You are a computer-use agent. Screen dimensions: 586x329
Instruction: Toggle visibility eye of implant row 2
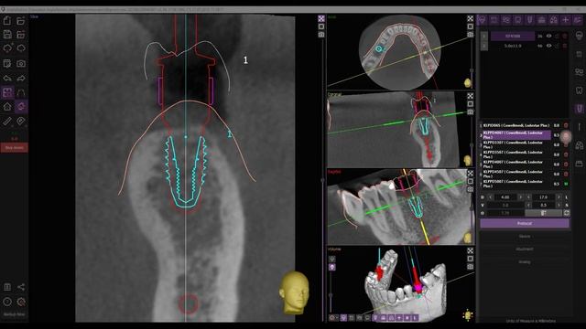click(x=548, y=46)
